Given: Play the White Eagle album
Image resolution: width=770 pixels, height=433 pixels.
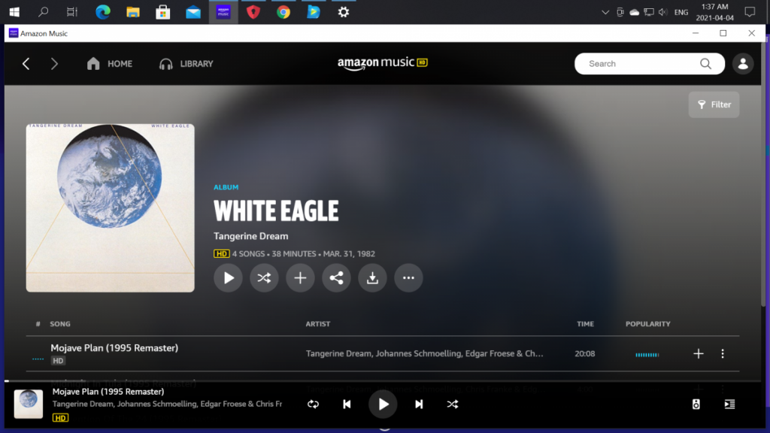Looking at the screenshot, I should click(x=229, y=278).
